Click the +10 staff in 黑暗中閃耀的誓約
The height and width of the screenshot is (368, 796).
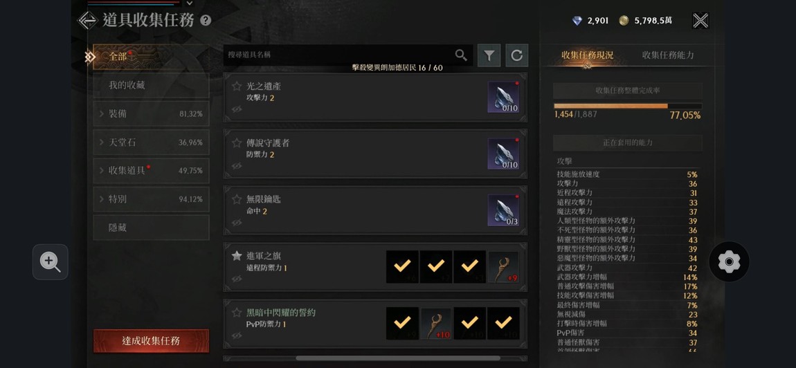point(436,323)
